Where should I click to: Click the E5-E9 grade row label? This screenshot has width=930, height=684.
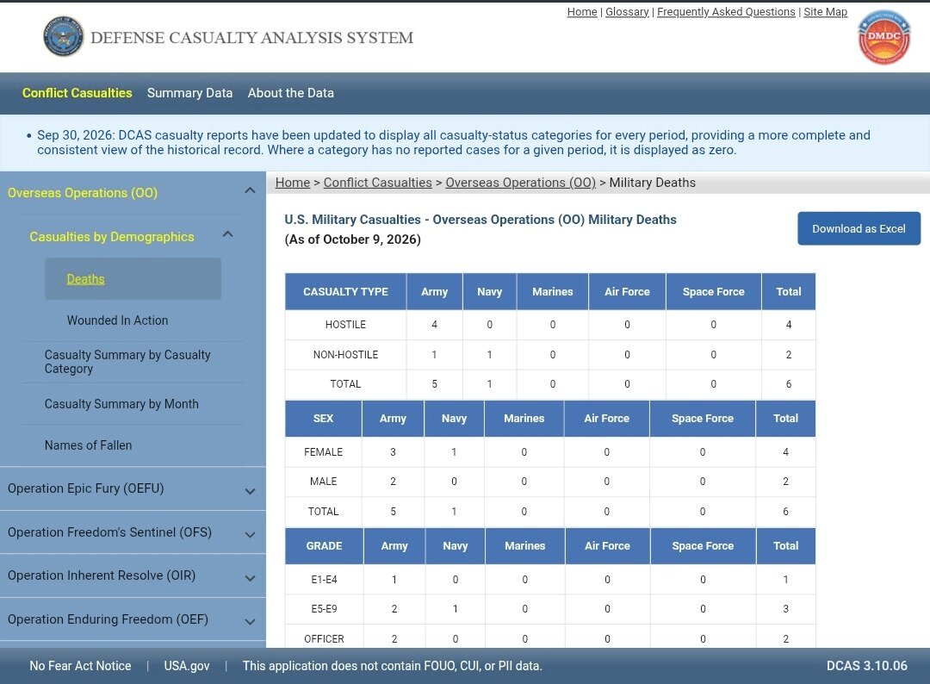coord(324,609)
